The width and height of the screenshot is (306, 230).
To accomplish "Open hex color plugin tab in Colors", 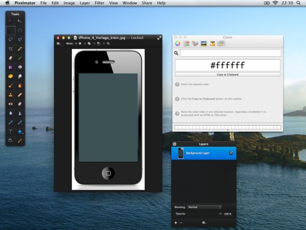I will 221,43.
